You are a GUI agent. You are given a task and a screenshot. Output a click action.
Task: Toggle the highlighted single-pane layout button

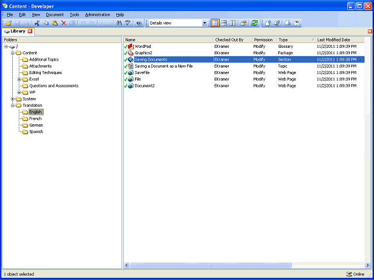(x=215, y=23)
